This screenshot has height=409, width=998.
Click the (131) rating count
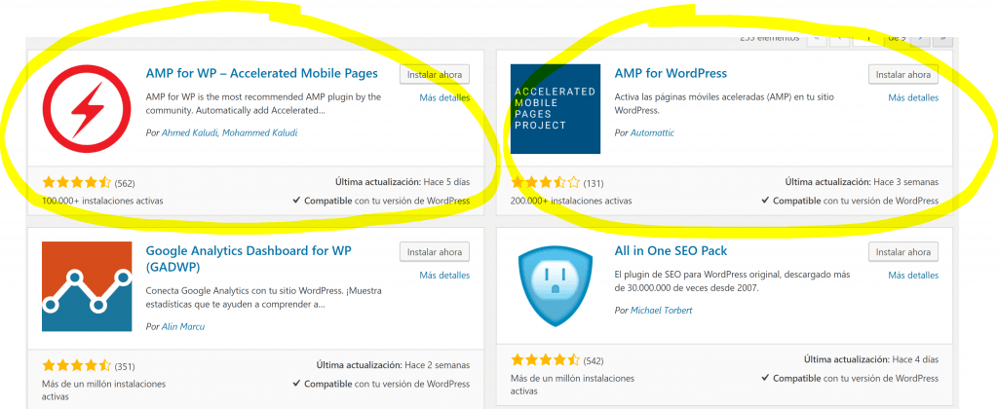point(594,184)
